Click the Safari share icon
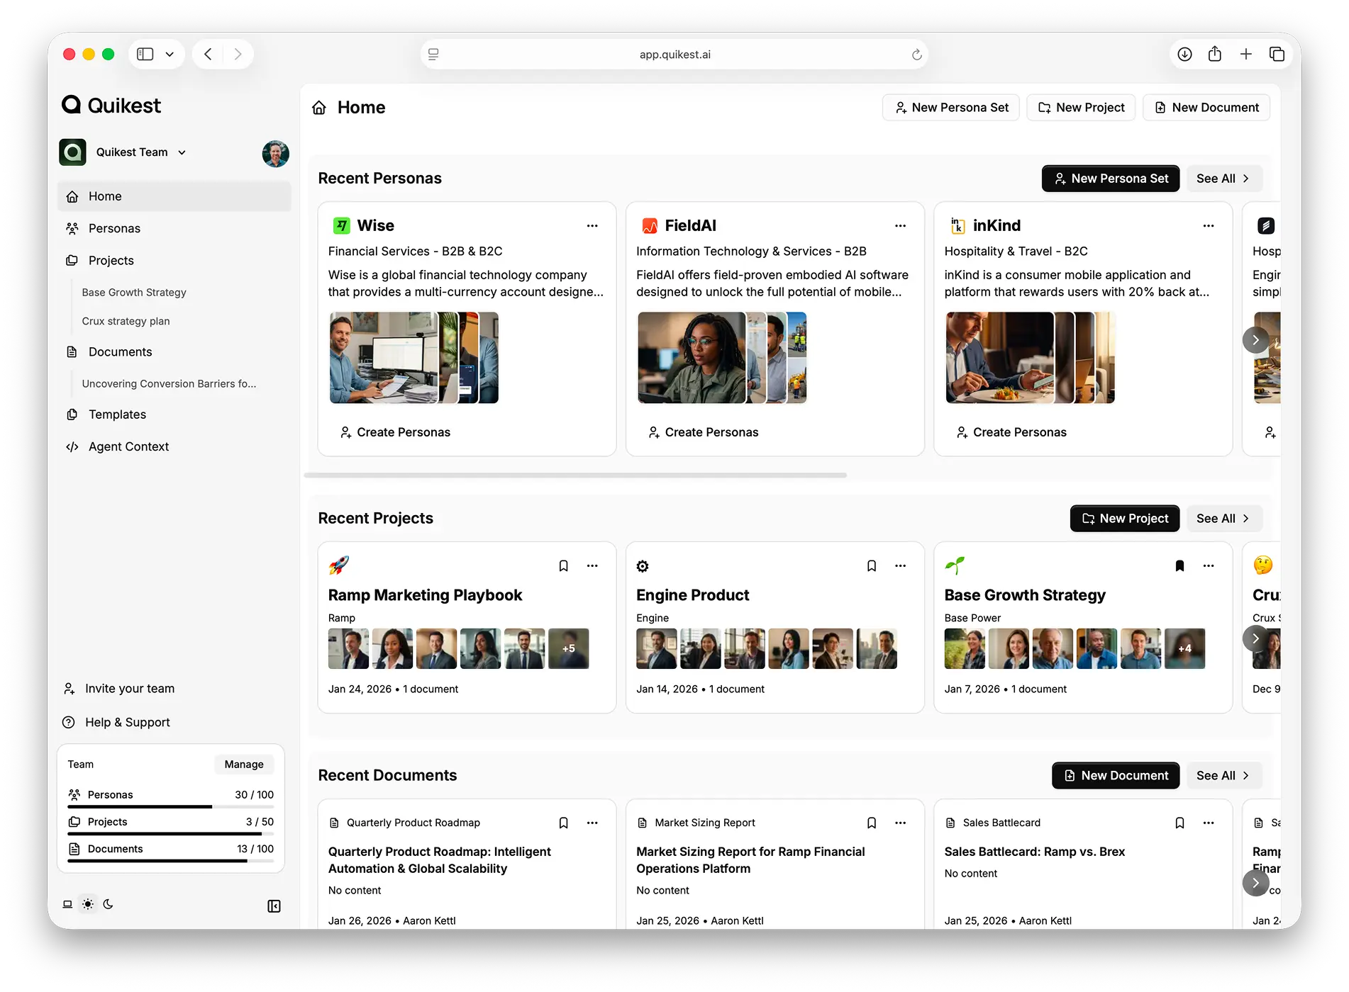This screenshot has width=1349, height=992. [x=1215, y=55]
